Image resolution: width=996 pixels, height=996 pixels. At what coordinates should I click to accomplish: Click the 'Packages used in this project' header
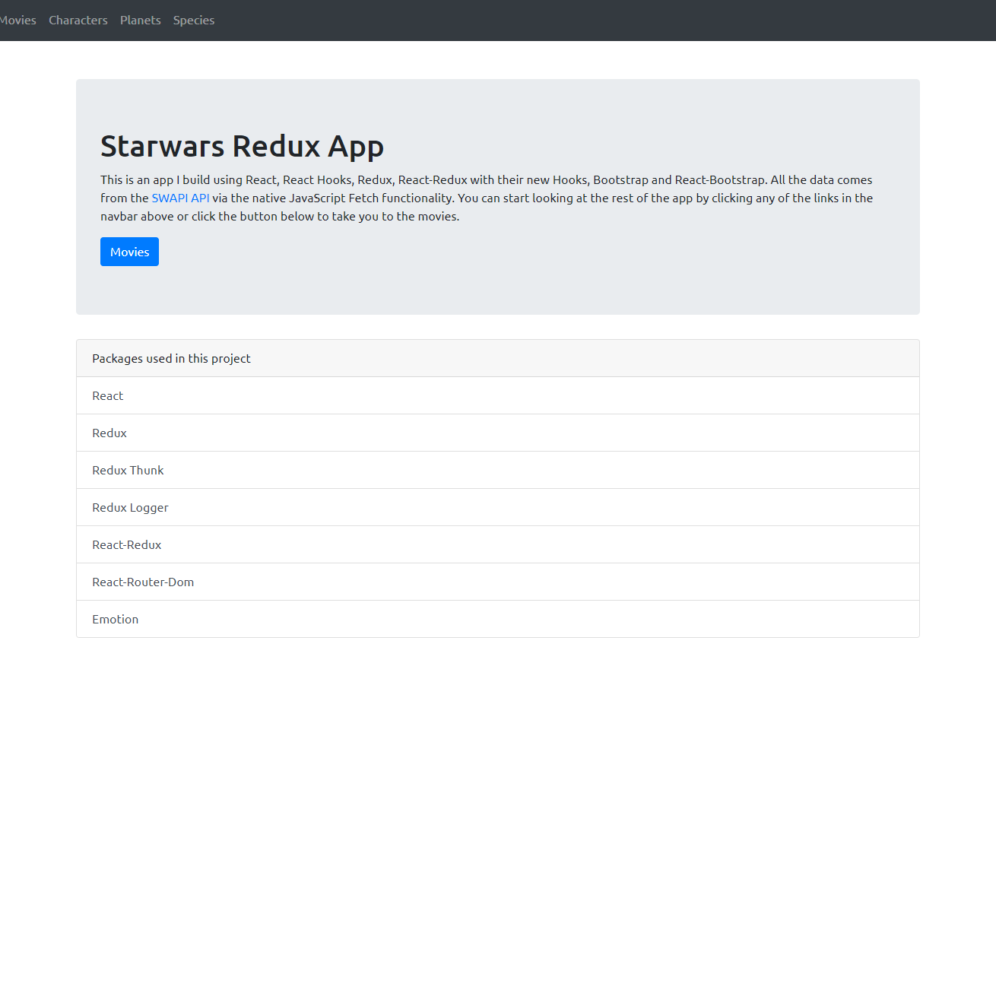pyautogui.click(x=498, y=358)
